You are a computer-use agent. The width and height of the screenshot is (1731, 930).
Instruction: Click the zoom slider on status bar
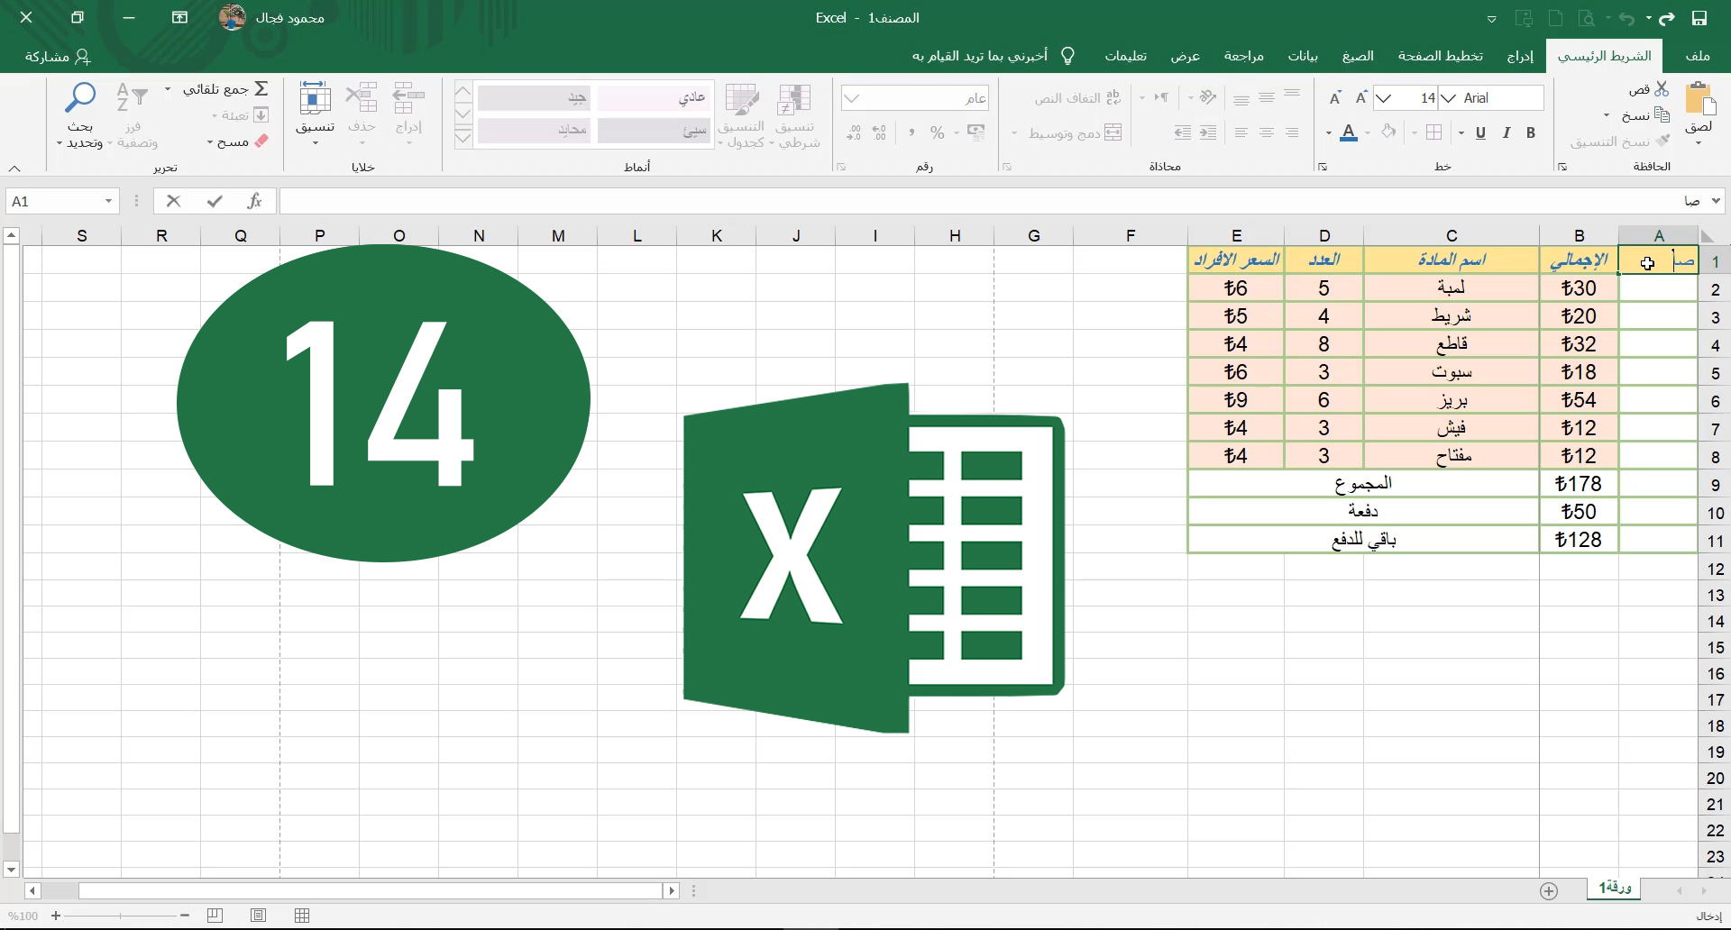pyautogui.click(x=120, y=916)
